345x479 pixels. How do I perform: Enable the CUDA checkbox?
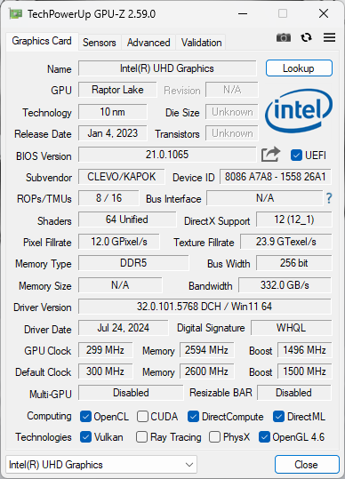(142, 417)
